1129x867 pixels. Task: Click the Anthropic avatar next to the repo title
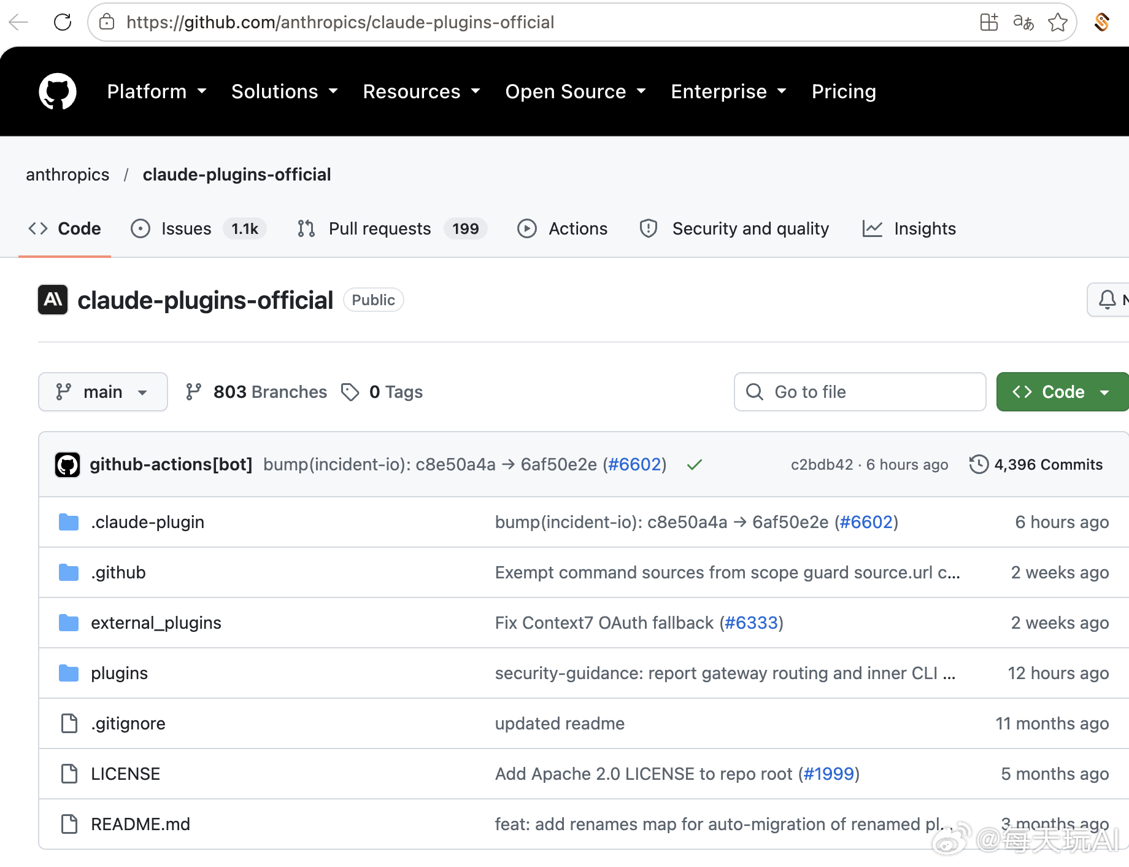(x=53, y=300)
